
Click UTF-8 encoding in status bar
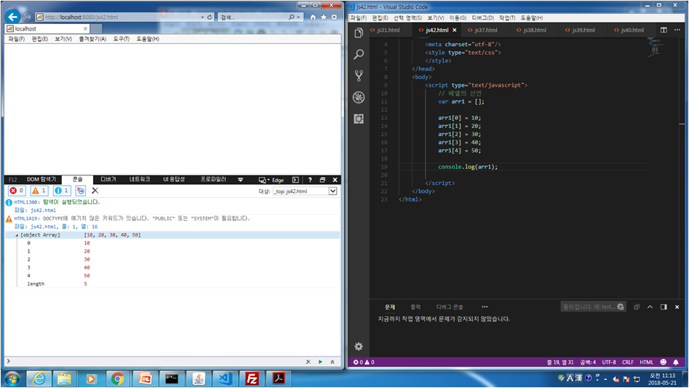(x=608, y=363)
